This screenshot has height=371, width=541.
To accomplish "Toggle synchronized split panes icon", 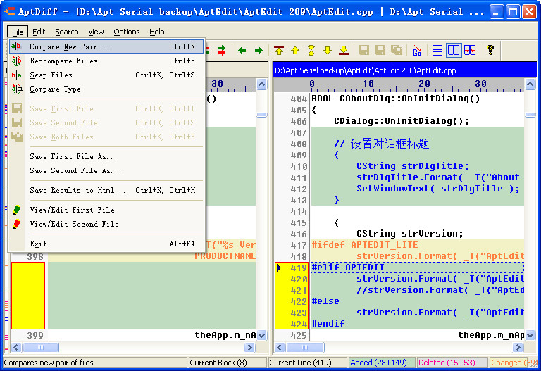I will pos(470,51).
